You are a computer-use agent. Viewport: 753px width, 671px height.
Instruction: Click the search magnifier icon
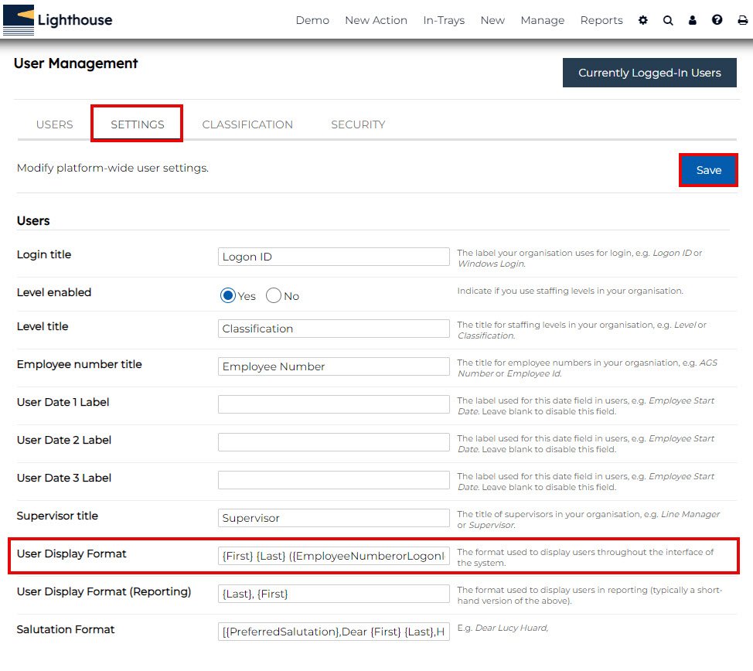(668, 20)
